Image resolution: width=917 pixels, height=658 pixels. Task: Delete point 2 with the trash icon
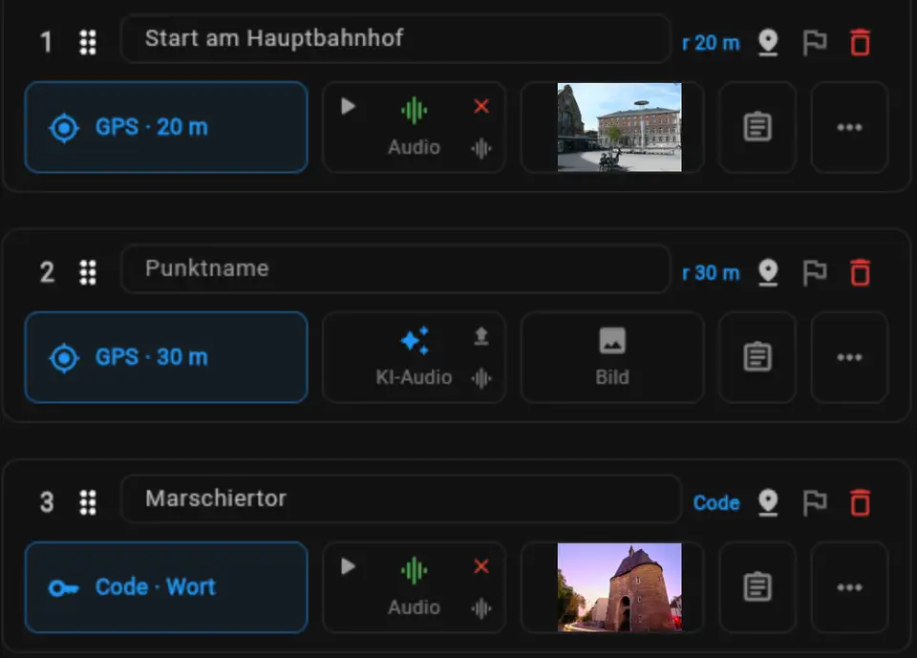click(860, 272)
